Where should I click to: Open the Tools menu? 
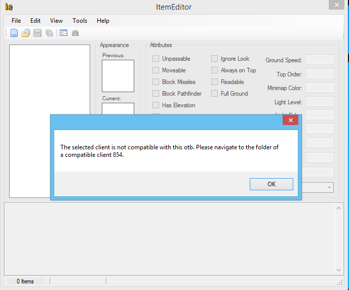pos(80,21)
